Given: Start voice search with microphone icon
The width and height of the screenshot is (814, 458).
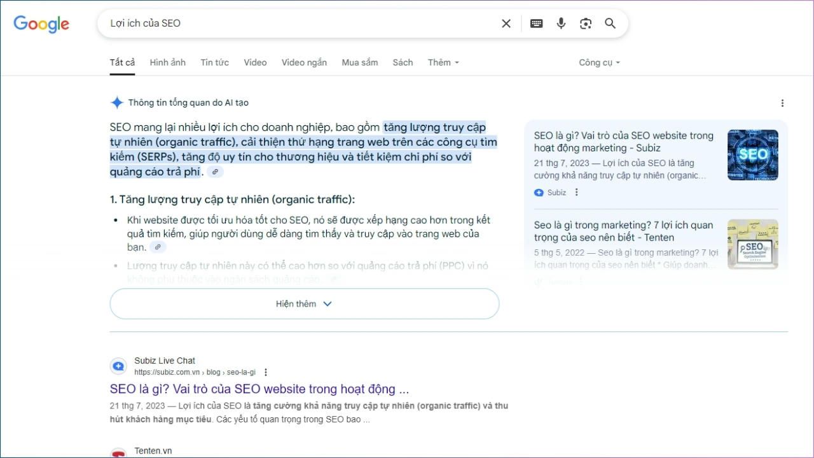Looking at the screenshot, I should pyautogui.click(x=561, y=24).
